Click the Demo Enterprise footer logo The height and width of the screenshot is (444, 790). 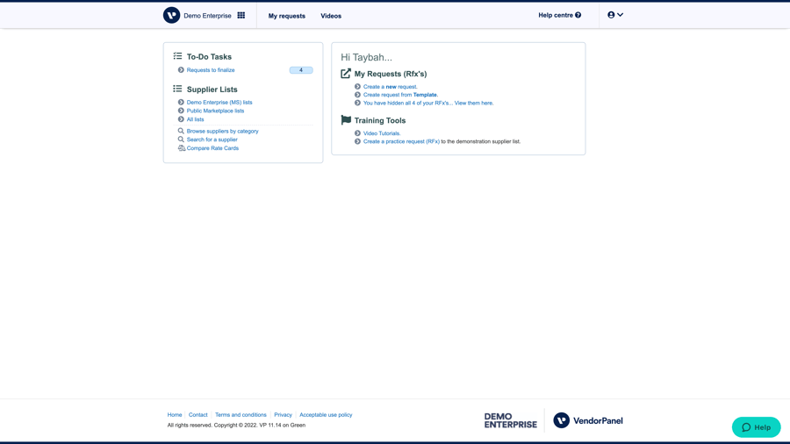[x=510, y=420]
